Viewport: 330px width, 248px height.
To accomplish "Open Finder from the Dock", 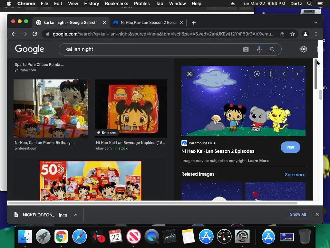I will coord(25,236).
